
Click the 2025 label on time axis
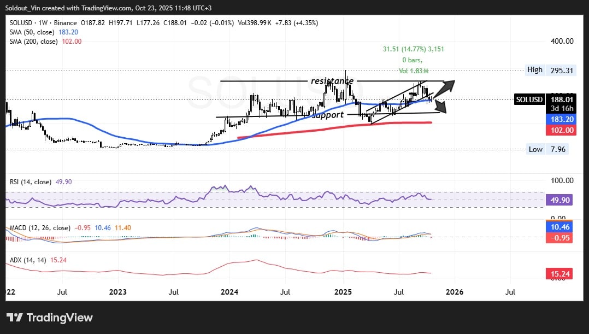pyautogui.click(x=343, y=292)
